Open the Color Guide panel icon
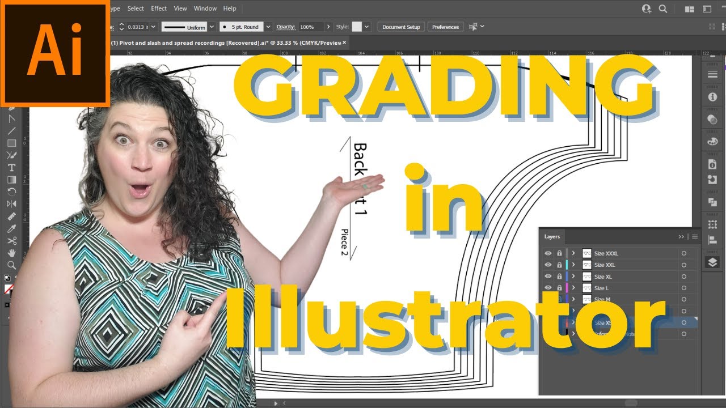Screen dimensions: 726x408 712,141
